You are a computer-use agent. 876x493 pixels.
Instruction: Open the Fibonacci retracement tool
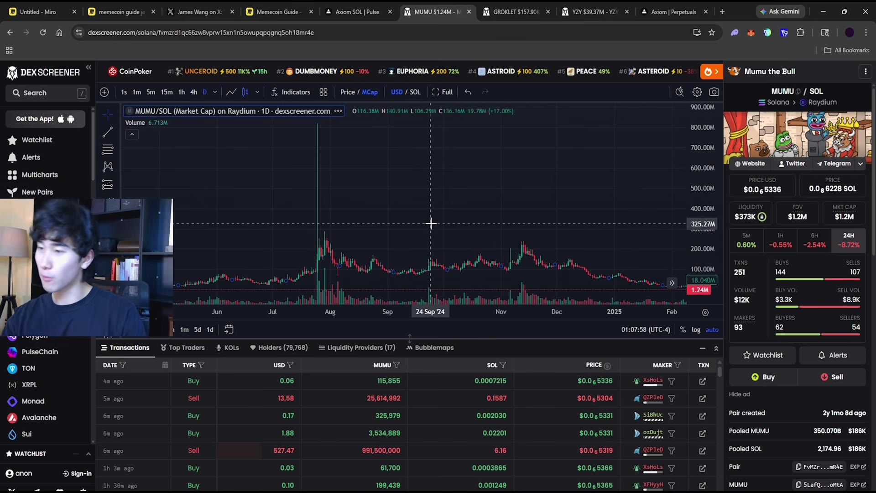(x=108, y=149)
